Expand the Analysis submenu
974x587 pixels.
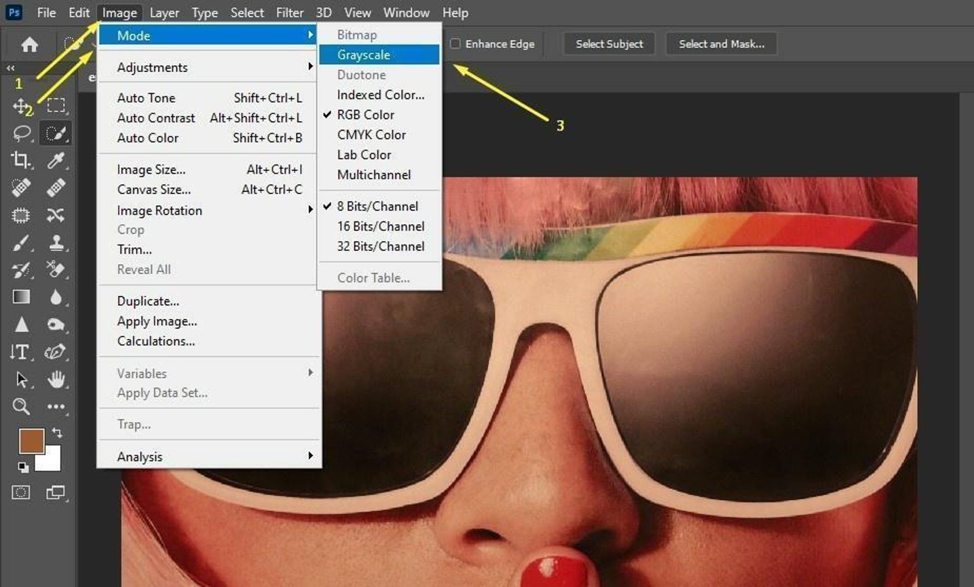point(140,457)
